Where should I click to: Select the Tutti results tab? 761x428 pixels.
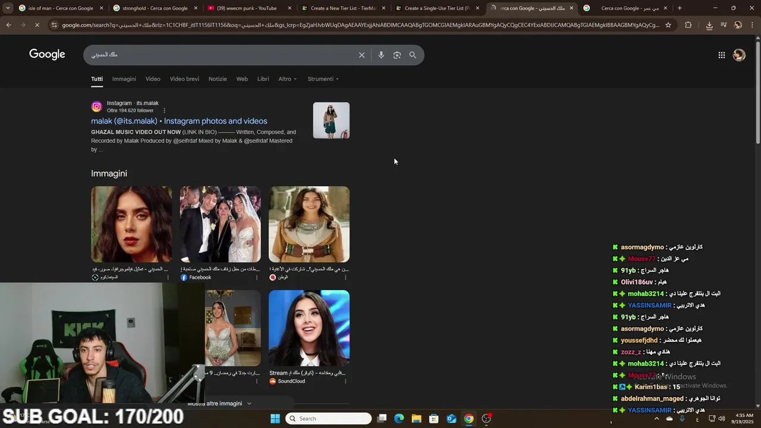97,78
